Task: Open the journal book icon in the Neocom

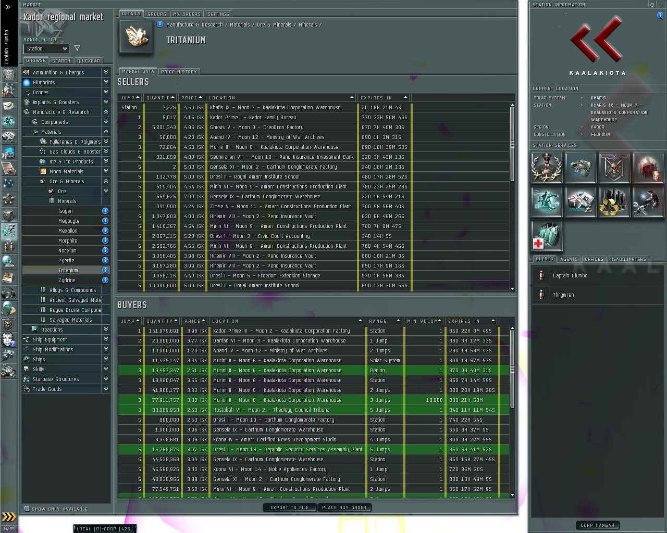Action: click(8, 277)
